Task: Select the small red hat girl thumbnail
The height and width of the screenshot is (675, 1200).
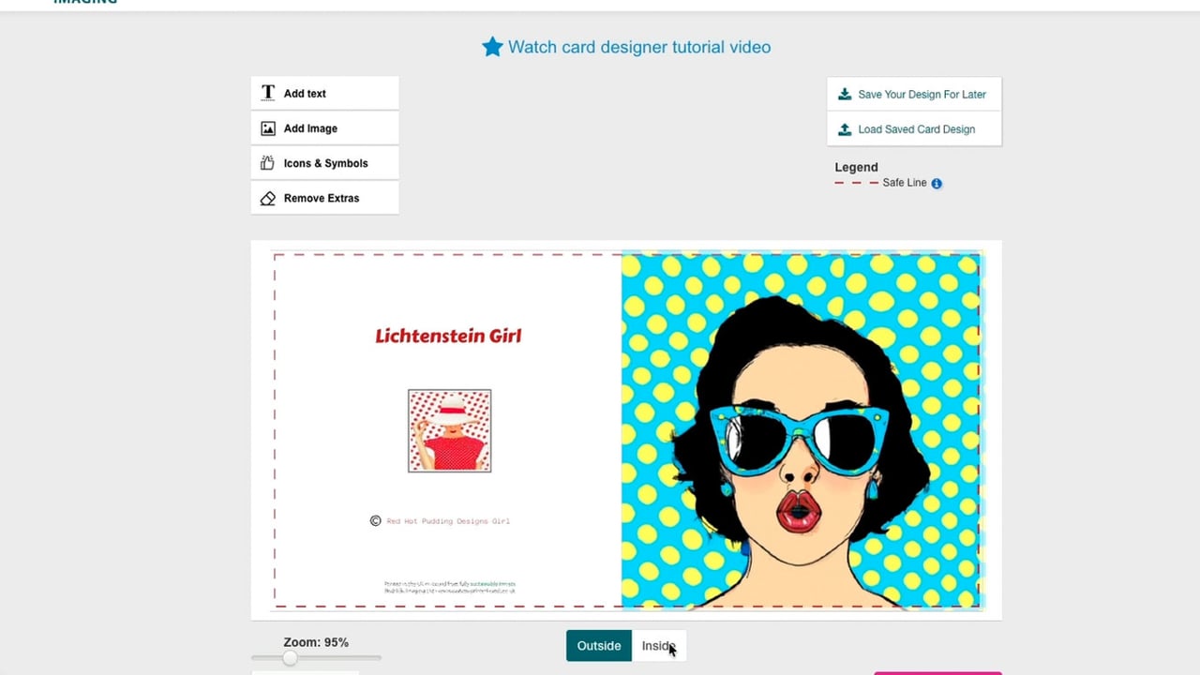Action: click(x=450, y=431)
